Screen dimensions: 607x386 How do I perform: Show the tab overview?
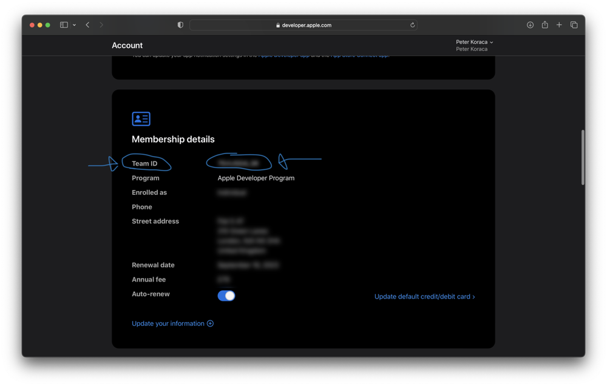574,25
